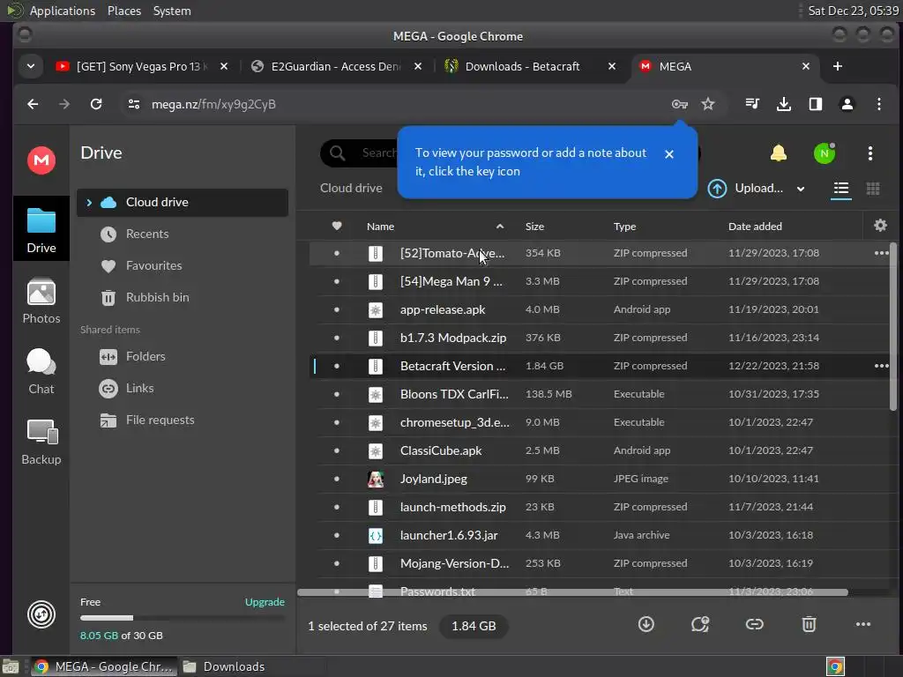Toggle Chrome side panel

[816, 104]
